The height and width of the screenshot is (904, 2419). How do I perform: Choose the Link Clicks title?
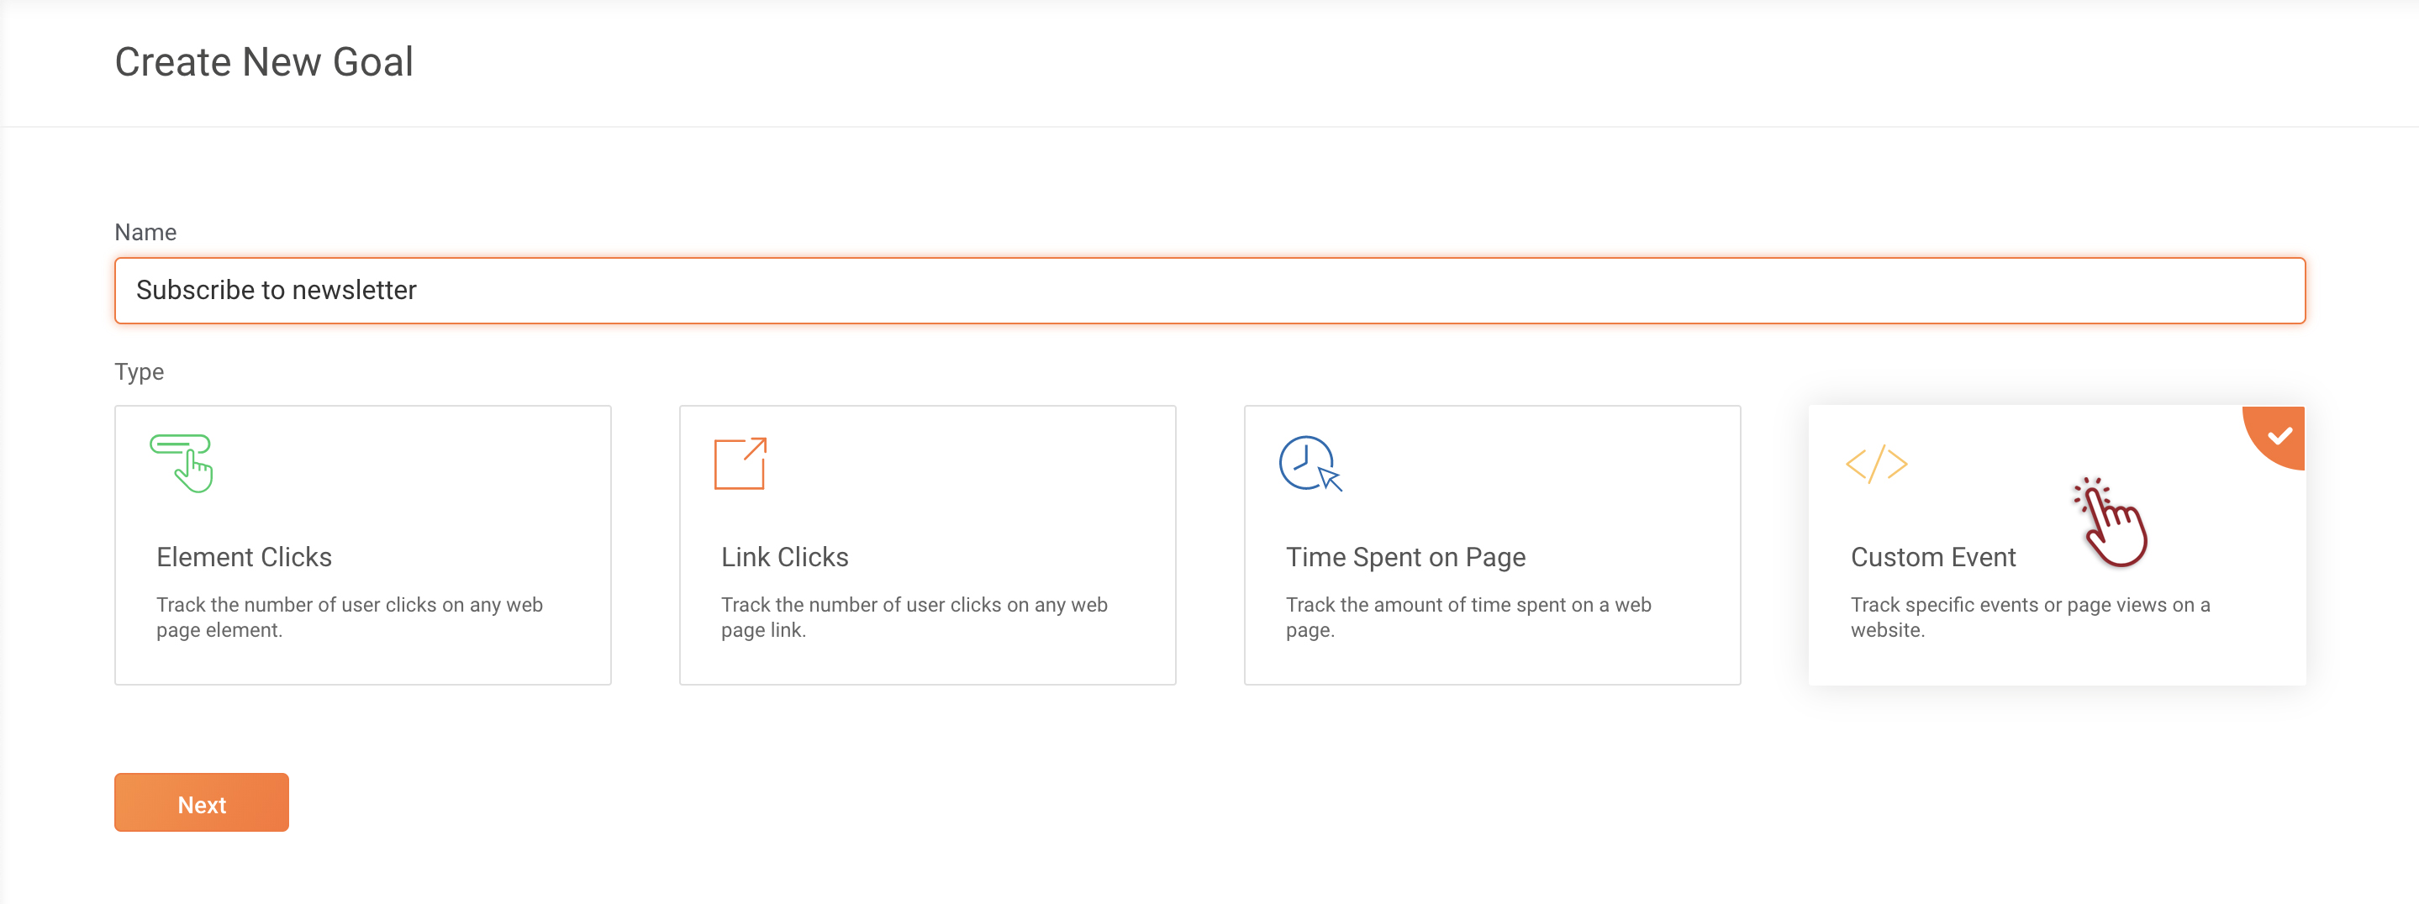tap(784, 557)
